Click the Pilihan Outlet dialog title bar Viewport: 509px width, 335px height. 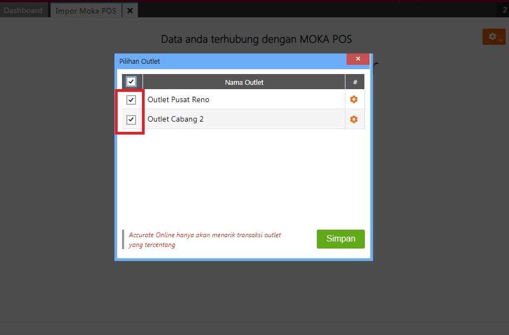[x=227, y=61]
